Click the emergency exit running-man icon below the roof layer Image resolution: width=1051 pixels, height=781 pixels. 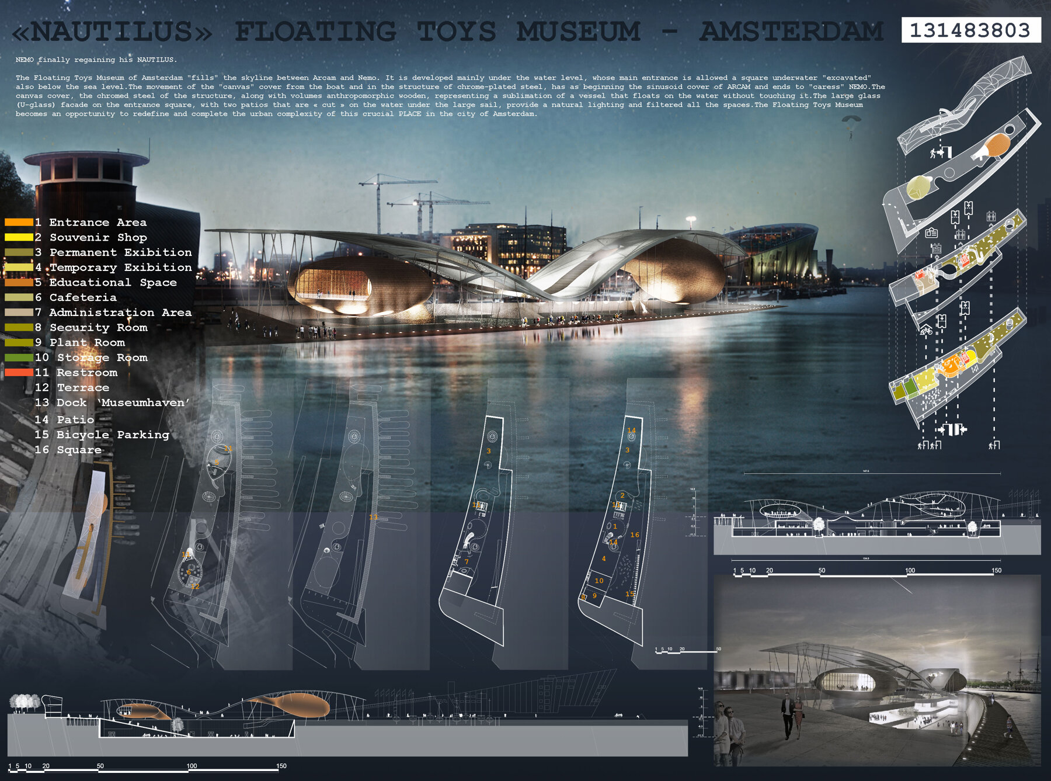[940, 153]
